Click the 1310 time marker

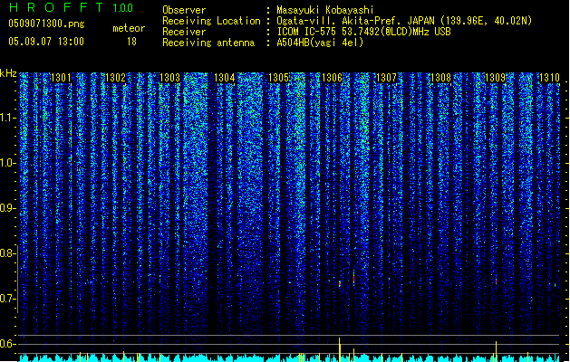pyautogui.click(x=549, y=78)
